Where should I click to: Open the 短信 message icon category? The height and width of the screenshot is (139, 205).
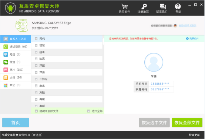pyautogui.click(x=6, y=54)
